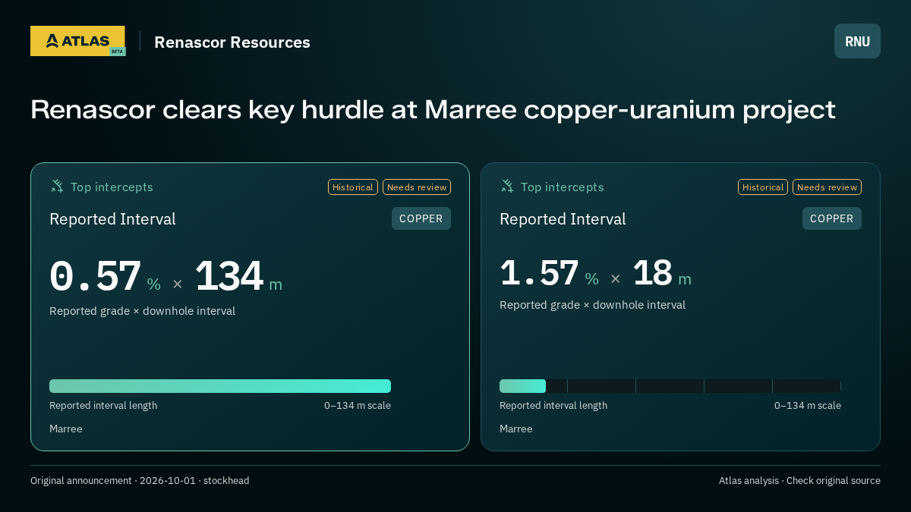Click the 18 interval value
The height and width of the screenshot is (512, 911).
pos(652,273)
